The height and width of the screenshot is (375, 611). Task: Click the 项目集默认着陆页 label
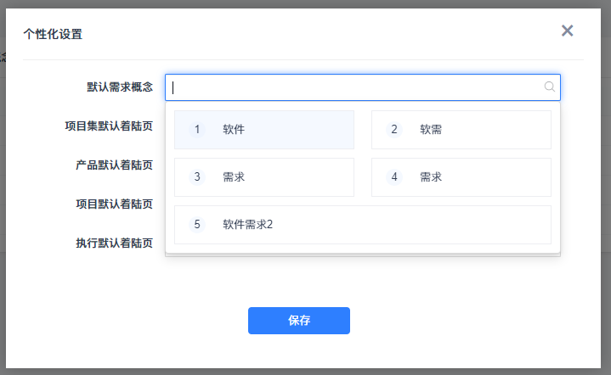(109, 126)
